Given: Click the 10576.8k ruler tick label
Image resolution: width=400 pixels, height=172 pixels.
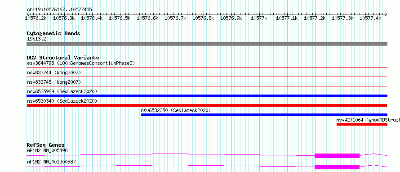Looking at the screenshot, I should 203,18.
